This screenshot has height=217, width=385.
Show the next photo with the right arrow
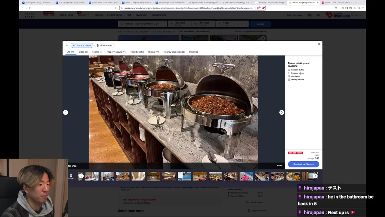tap(282, 112)
